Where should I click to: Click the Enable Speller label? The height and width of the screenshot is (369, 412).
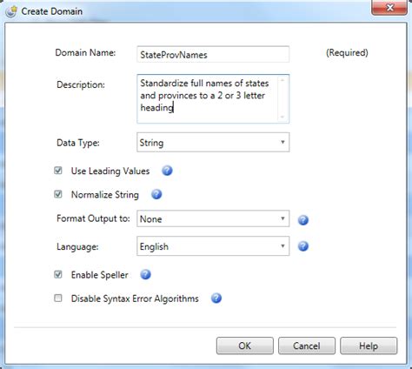(100, 275)
